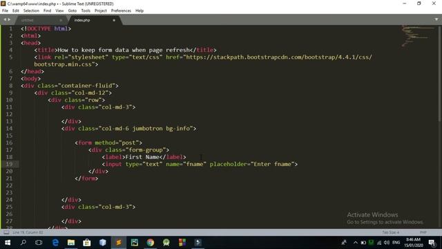Open the blue cube app on taskbar
442x249 pixels.
[103, 243]
